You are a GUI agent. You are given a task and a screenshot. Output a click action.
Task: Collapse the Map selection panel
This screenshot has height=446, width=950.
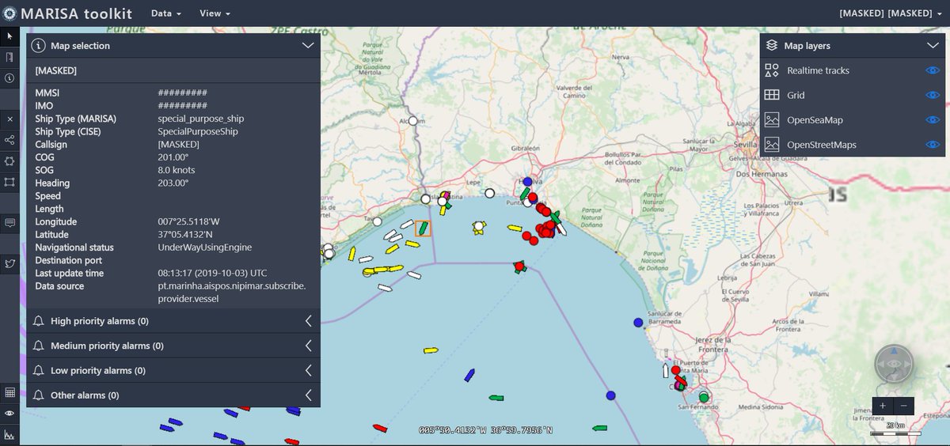click(x=308, y=46)
